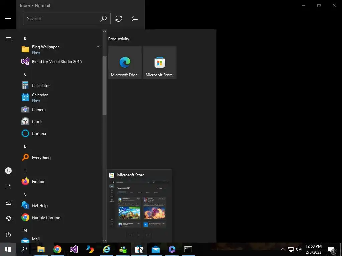Image resolution: width=342 pixels, height=256 pixels.
Task: Click the app list scroll down arrow
Action: [105, 241]
